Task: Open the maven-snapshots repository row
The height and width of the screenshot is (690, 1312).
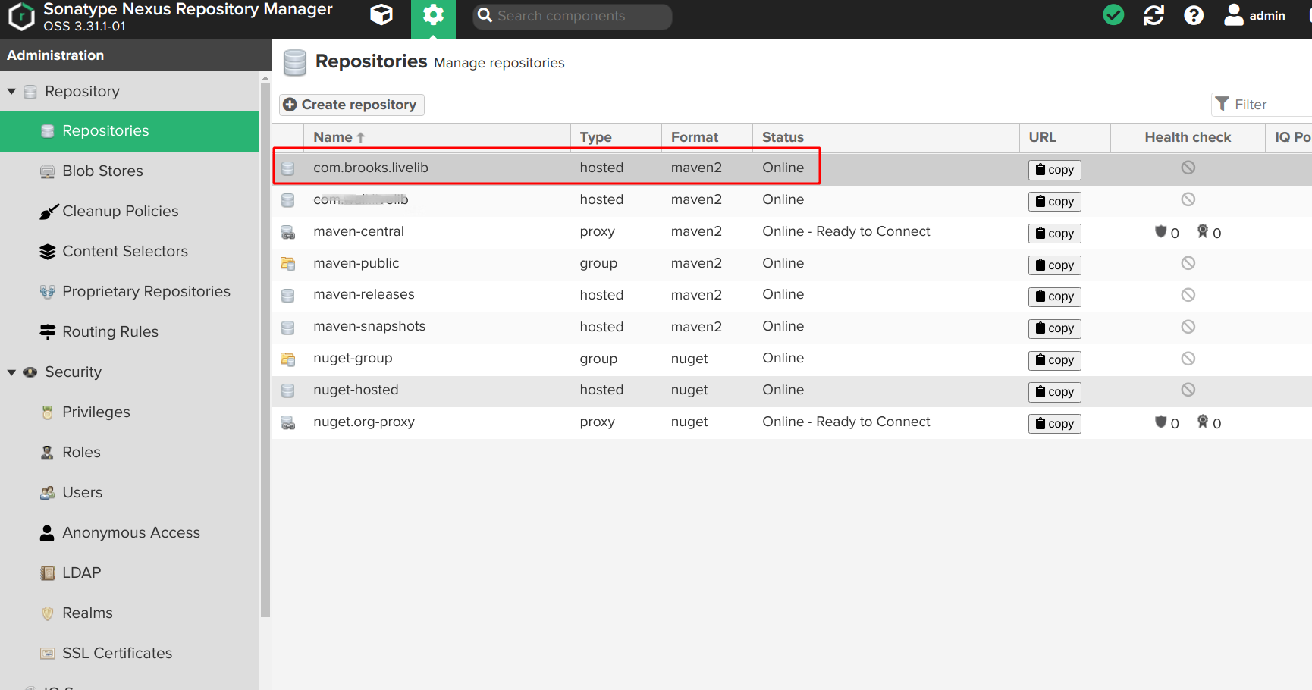Action: (x=792, y=327)
